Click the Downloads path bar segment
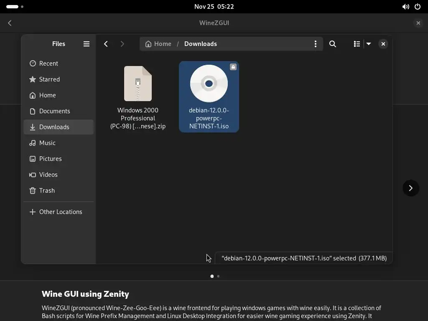 coord(200,44)
